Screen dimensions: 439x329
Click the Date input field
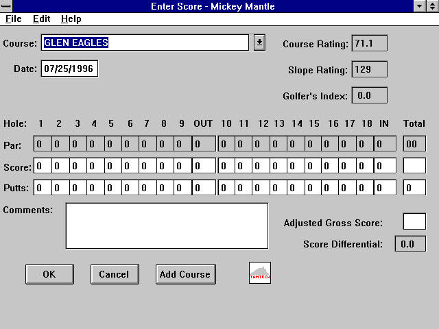(x=69, y=69)
